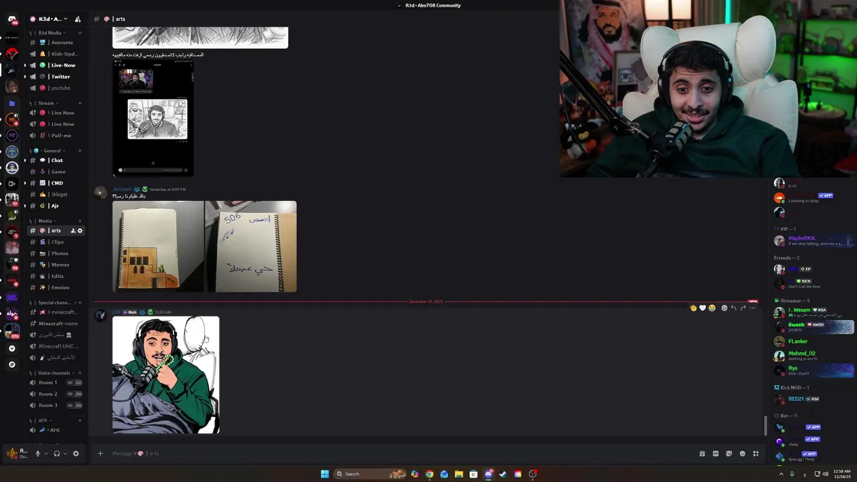The height and width of the screenshot is (482, 857).
Task: Open house drawing notebook image
Action: click(x=158, y=246)
